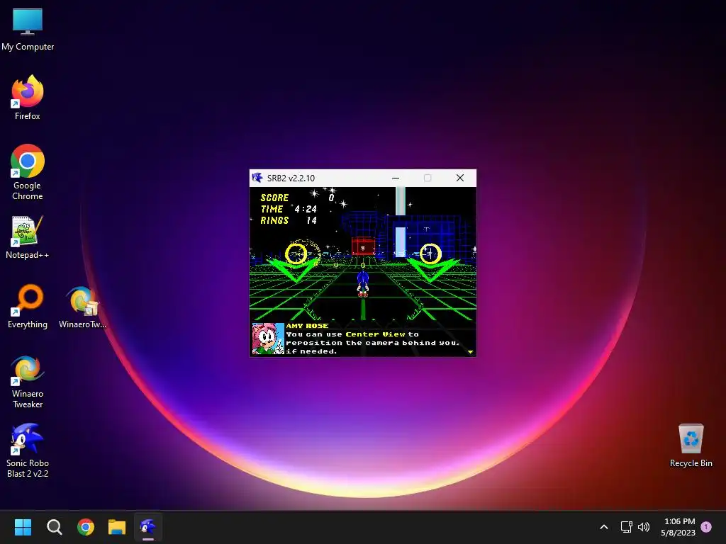This screenshot has height=544, width=726.
Task: Click the Sonic character in the game
Action: tap(363, 283)
